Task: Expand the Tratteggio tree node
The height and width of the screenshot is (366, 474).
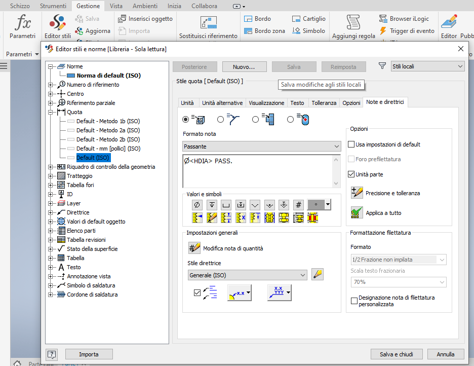Action: pyautogui.click(x=51, y=176)
